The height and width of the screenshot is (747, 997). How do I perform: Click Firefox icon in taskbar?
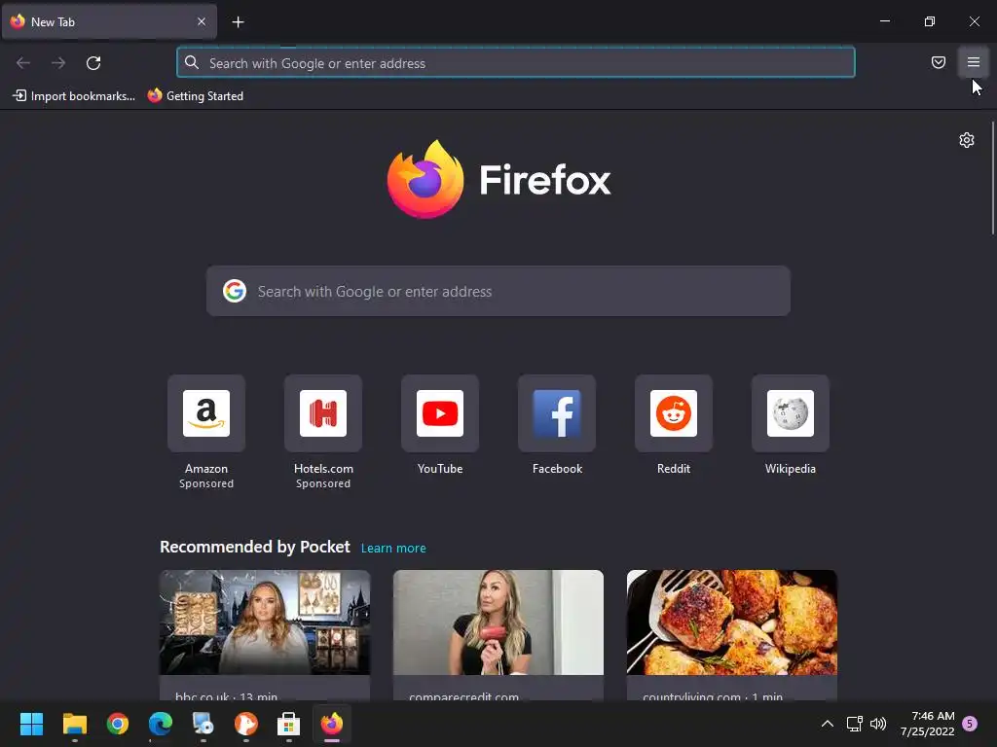(x=331, y=724)
